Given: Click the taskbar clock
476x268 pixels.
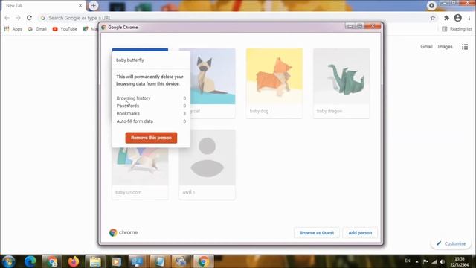Looking at the screenshot, I should tap(460, 261).
